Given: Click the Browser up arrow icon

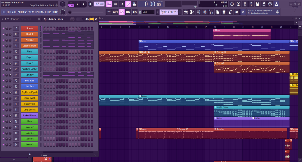Looking at the screenshot, I should tap(5, 19).
